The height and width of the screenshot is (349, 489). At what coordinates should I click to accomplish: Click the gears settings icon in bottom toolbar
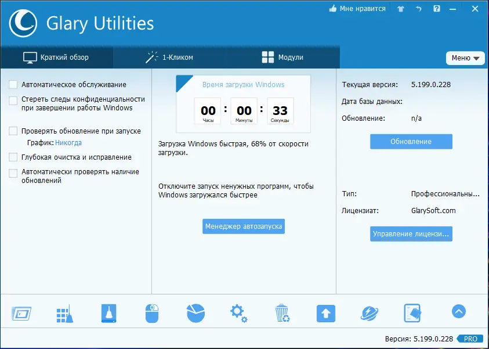click(x=238, y=312)
